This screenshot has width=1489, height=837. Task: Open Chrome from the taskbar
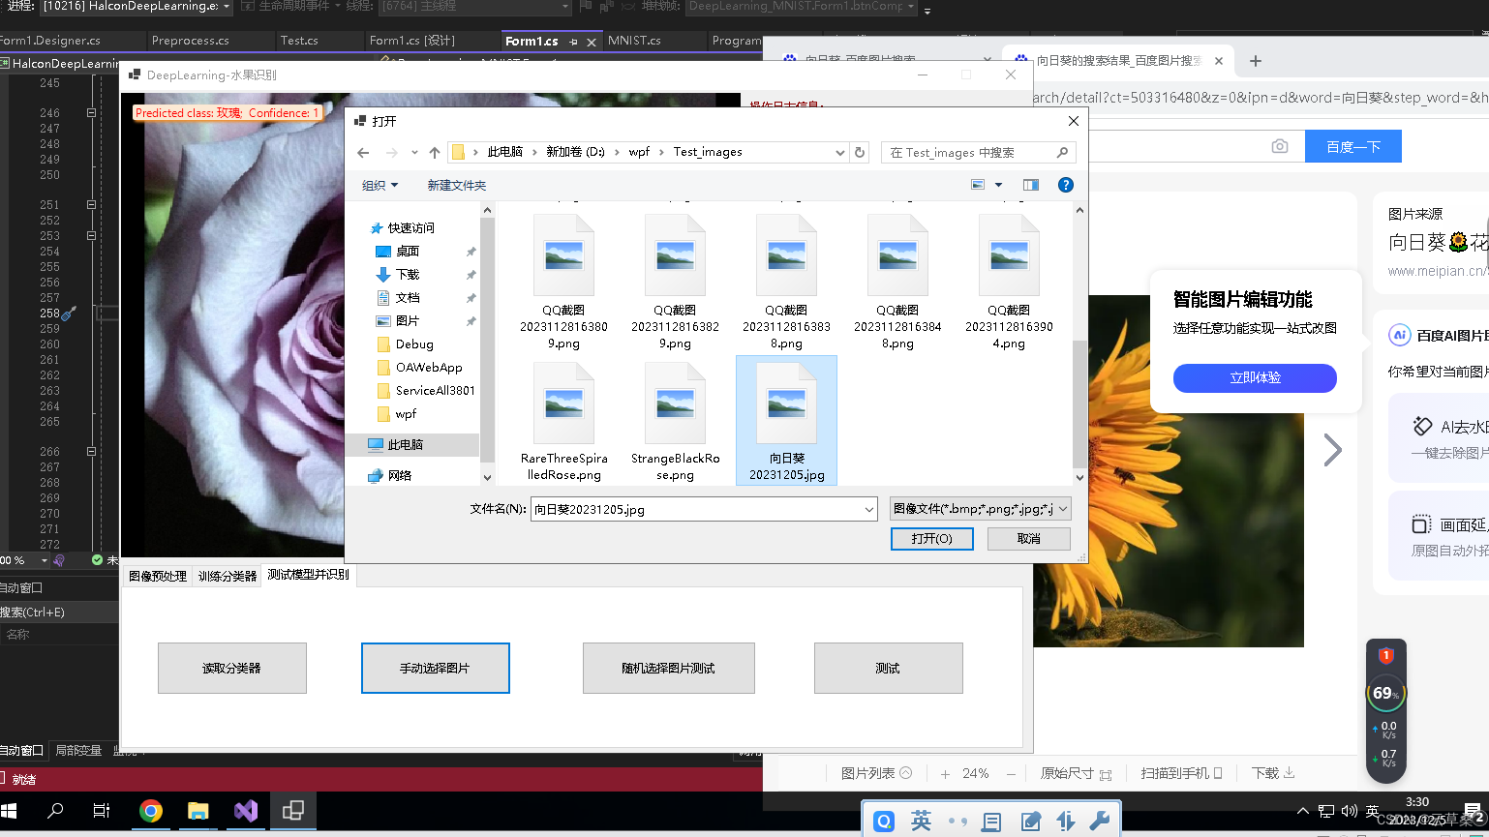pos(150,812)
